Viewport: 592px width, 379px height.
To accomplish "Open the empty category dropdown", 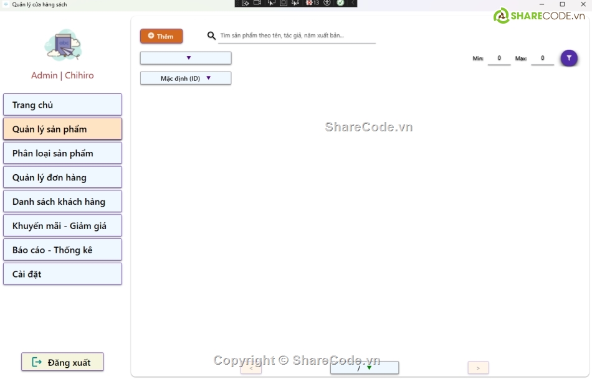I will pos(186,58).
